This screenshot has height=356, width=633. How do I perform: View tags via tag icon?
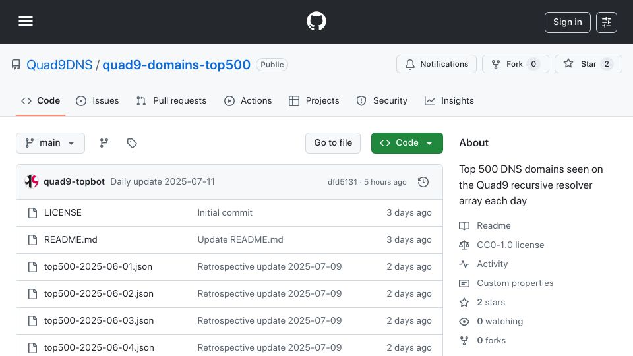pyautogui.click(x=132, y=143)
